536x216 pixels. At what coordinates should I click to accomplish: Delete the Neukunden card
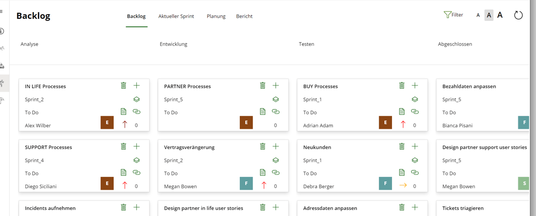click(402, 147)
